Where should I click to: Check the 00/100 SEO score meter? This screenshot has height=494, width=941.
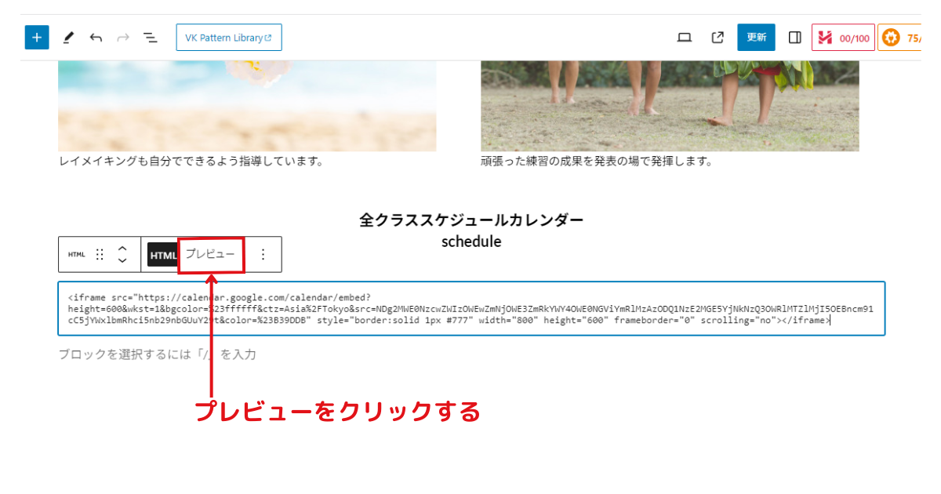click(x=843, y=37)
